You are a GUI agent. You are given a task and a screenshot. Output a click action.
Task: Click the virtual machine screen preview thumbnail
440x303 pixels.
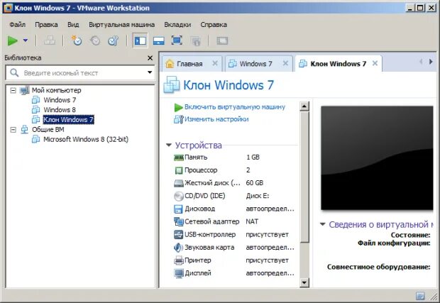point(377,158)
